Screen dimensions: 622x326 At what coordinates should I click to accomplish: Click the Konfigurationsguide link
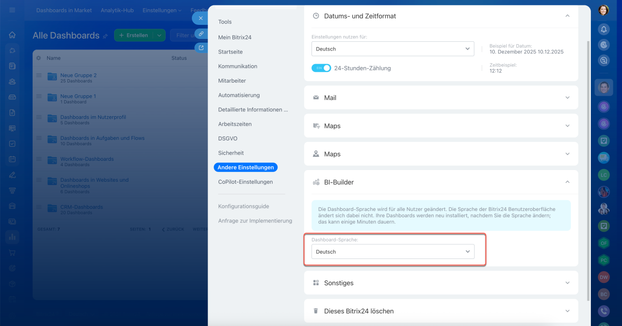(x=243, y=206)
